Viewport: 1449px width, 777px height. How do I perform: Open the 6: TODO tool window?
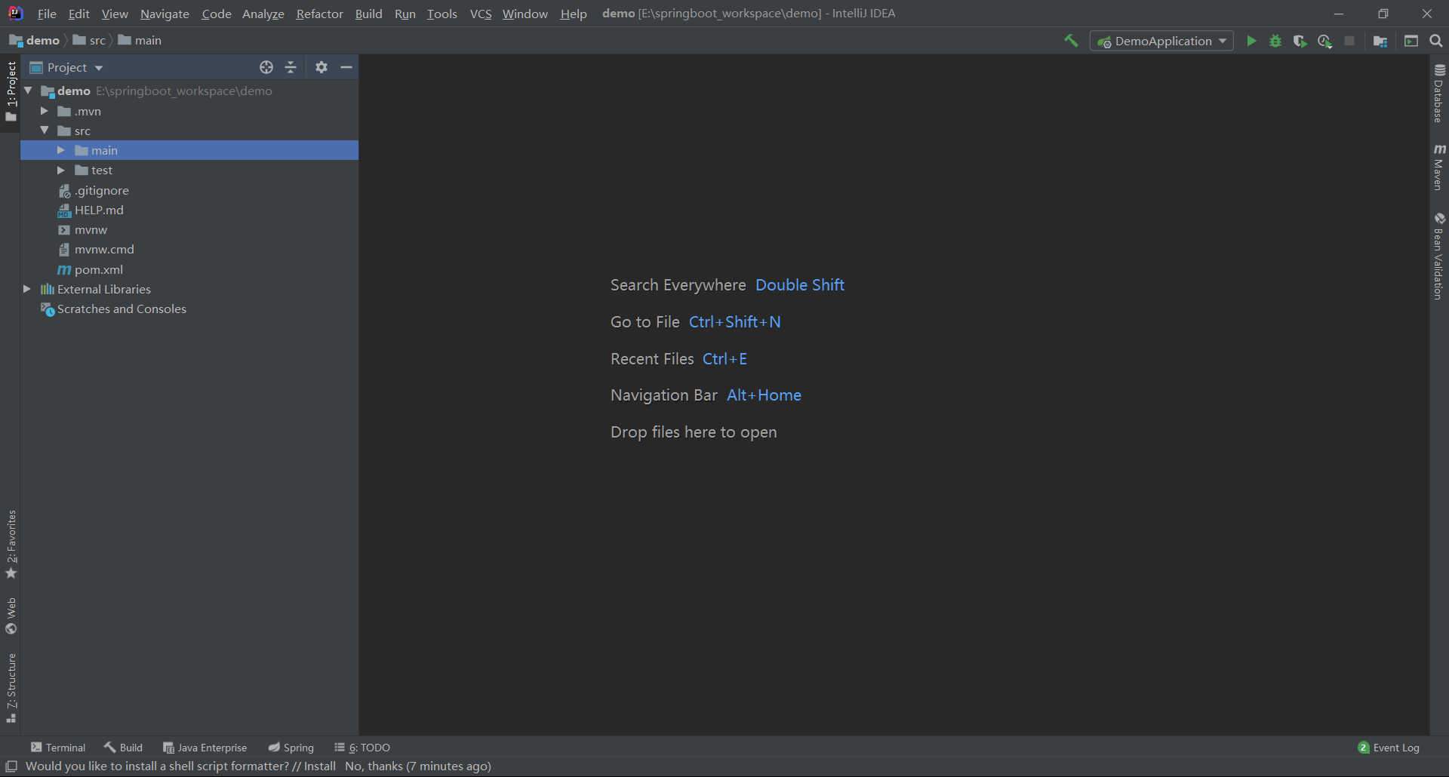(x=362, y=748)
